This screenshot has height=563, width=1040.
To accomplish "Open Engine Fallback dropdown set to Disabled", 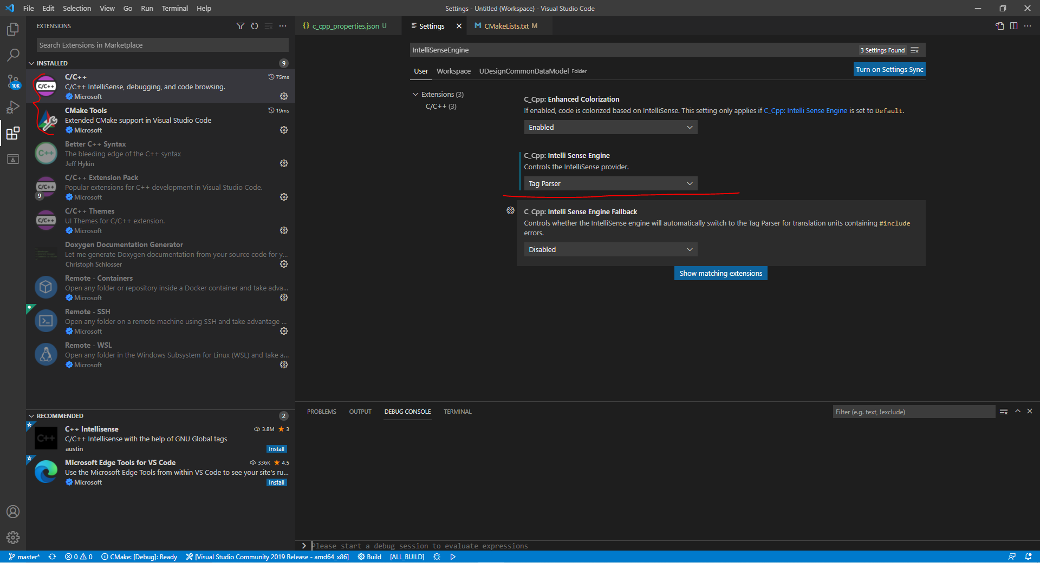I will [610, 249].
